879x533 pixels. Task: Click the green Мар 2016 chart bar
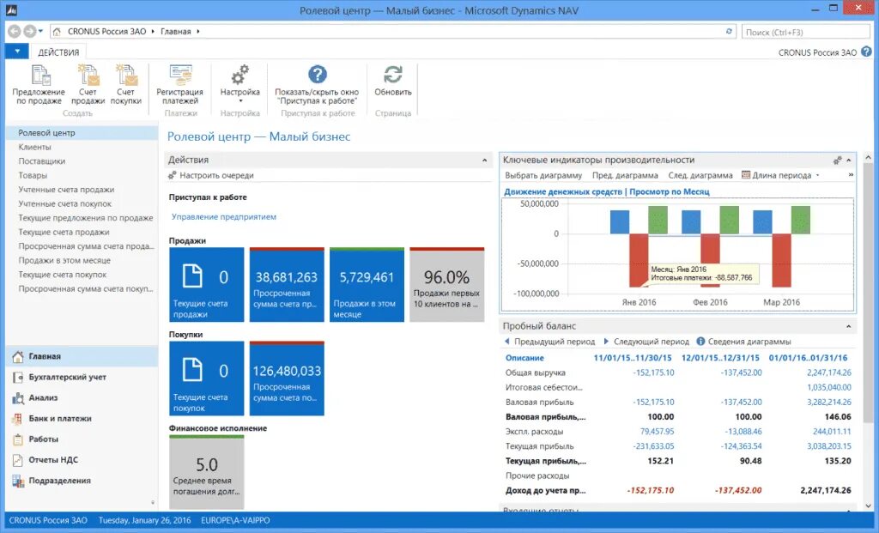801,220
